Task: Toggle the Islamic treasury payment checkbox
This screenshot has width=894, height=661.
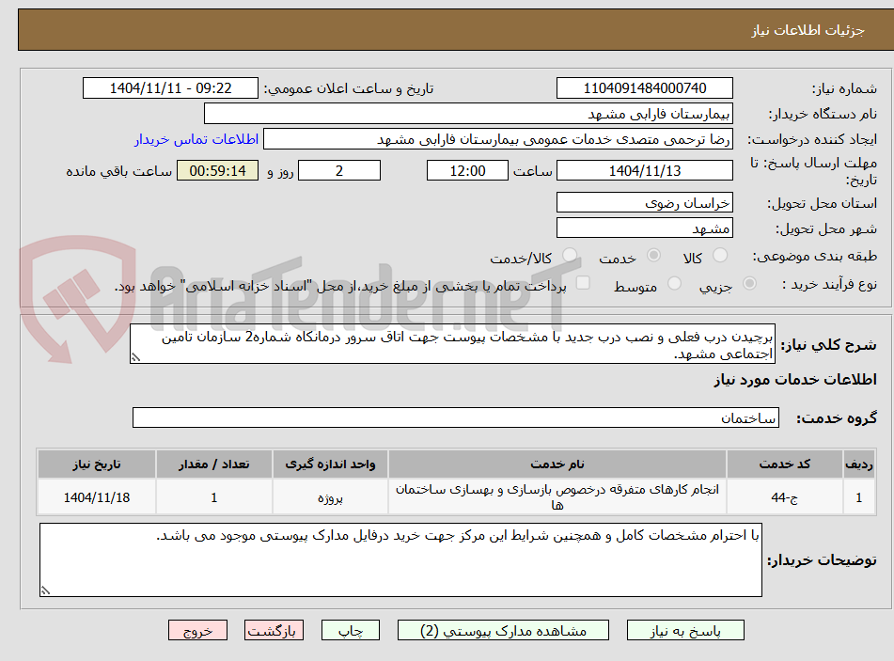Action: tap(583, 283)
